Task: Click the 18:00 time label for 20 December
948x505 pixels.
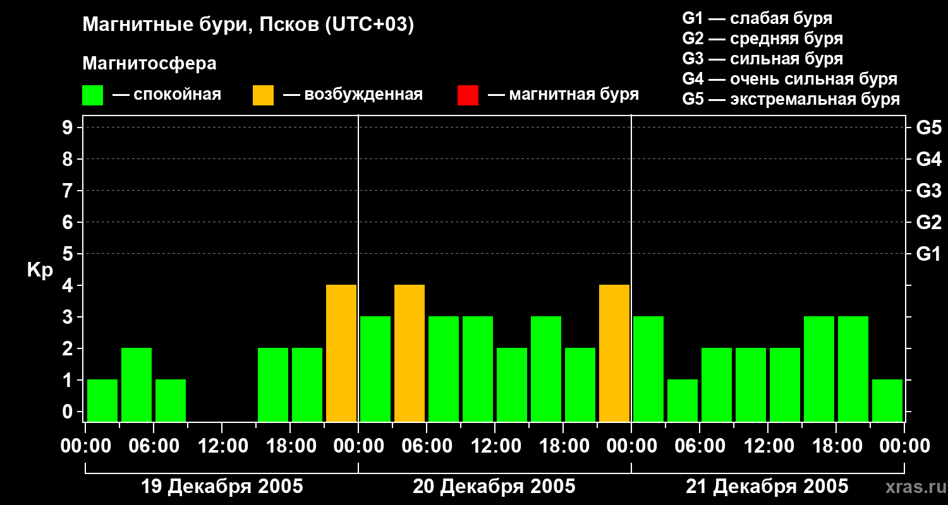Action: tap(563, 446)
